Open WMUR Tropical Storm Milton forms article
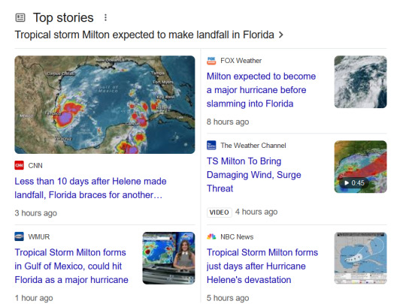Image resolution: width=406 pixels, height=304 pixels. (x=71, y=266)
